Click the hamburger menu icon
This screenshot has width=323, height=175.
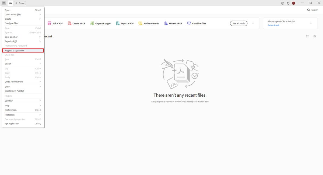4,3
